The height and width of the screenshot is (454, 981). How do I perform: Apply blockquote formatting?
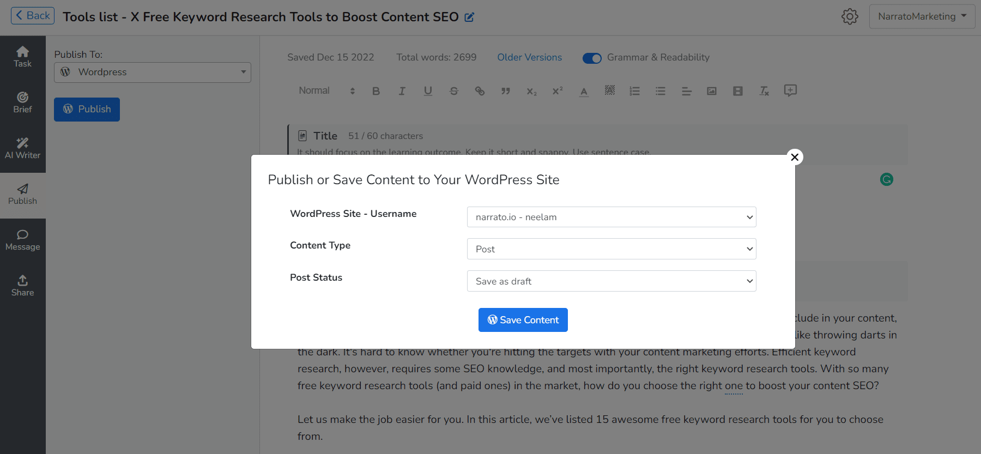coord(506,91)
